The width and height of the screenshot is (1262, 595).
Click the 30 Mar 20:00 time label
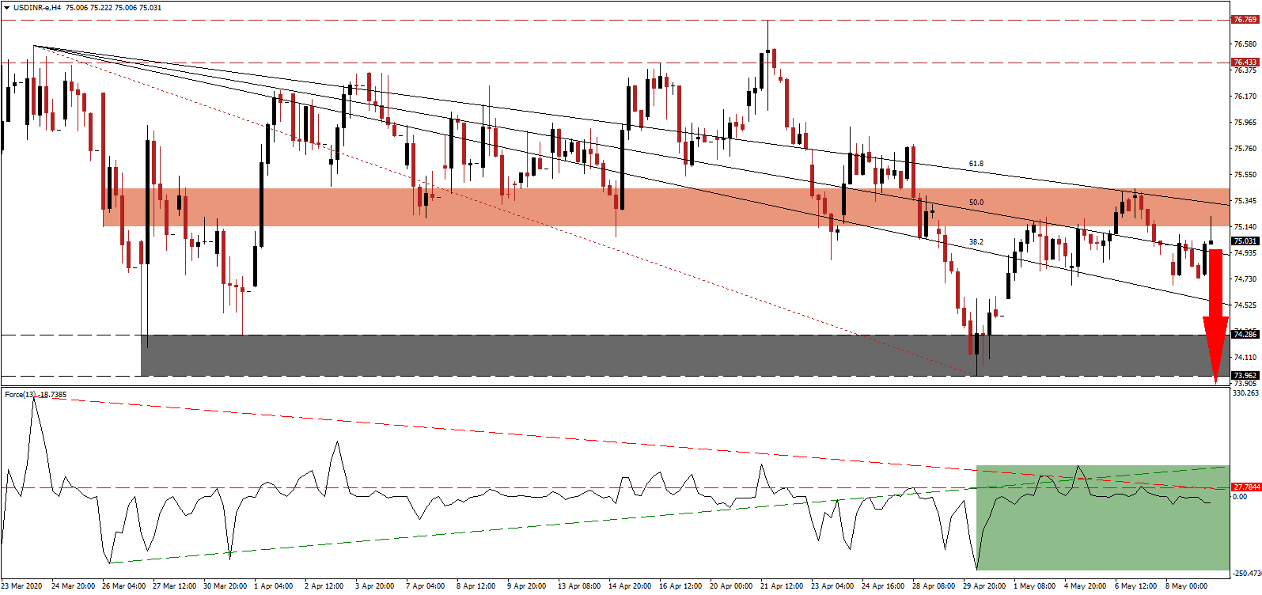pos(225,586)
